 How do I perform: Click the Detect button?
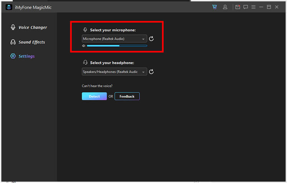click(94, 96)
